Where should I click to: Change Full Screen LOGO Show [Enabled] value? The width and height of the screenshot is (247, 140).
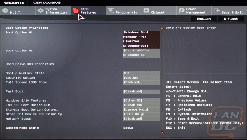(142, 82)
